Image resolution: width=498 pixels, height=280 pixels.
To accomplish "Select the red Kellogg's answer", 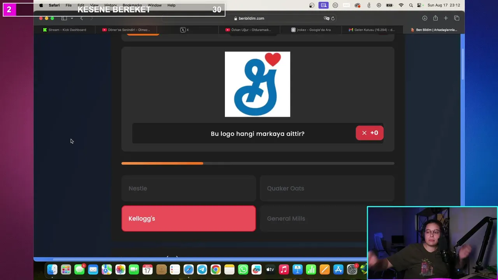I will [x=189, y=219].
